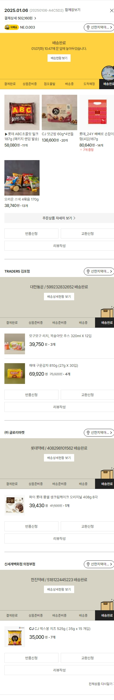Viewport: 114px width, 700px height.
Task: Expand 주문상품 자세히 보기
Action: pos(59,218)
